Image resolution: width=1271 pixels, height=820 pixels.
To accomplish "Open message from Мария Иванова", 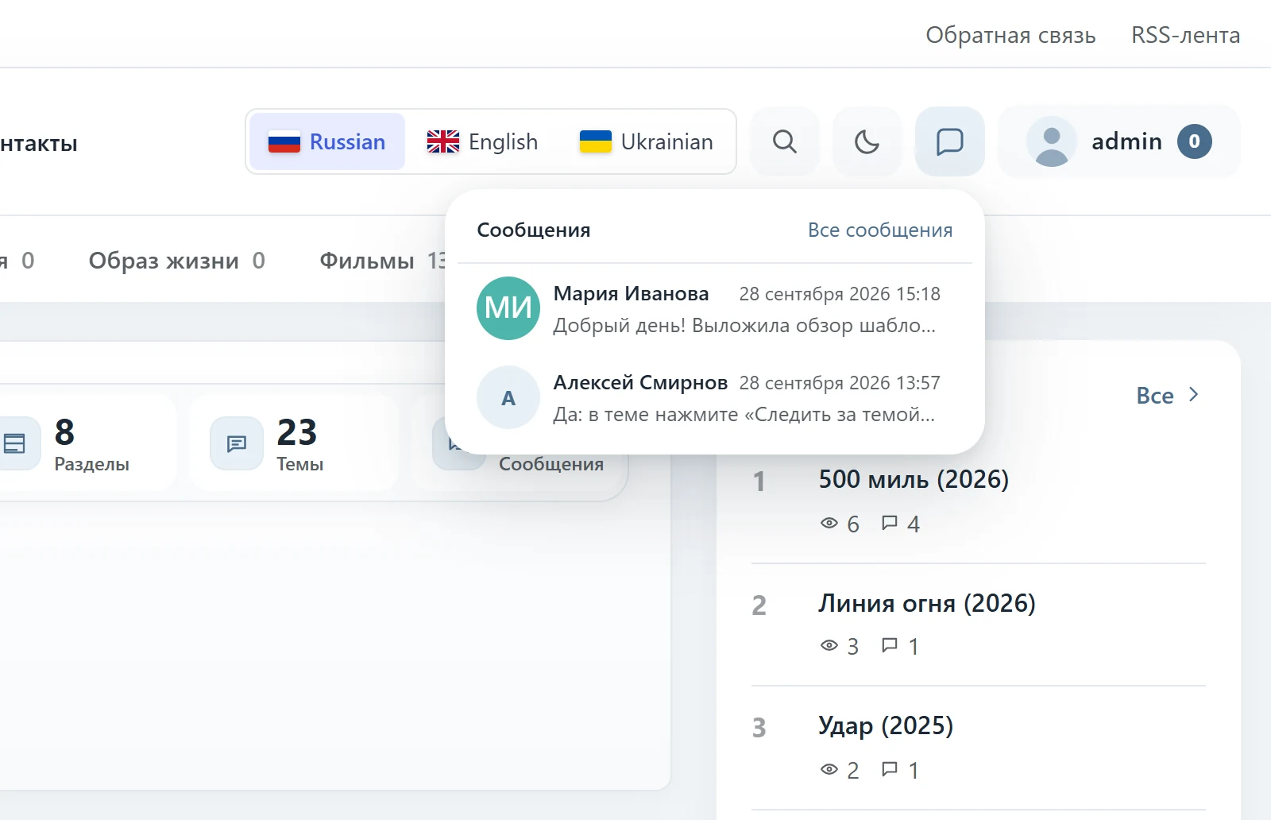I will [x=715, y=308].
